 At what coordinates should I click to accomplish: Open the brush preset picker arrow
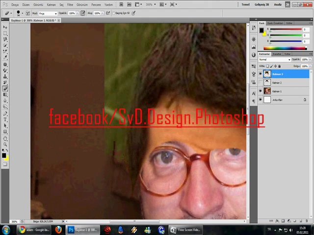[x=23, y=13]
